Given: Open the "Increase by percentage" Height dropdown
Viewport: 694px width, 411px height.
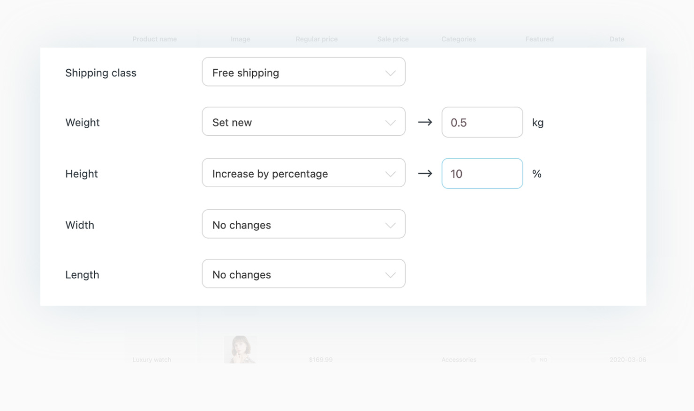Looking at the screenshot, I should coord(303,173).
